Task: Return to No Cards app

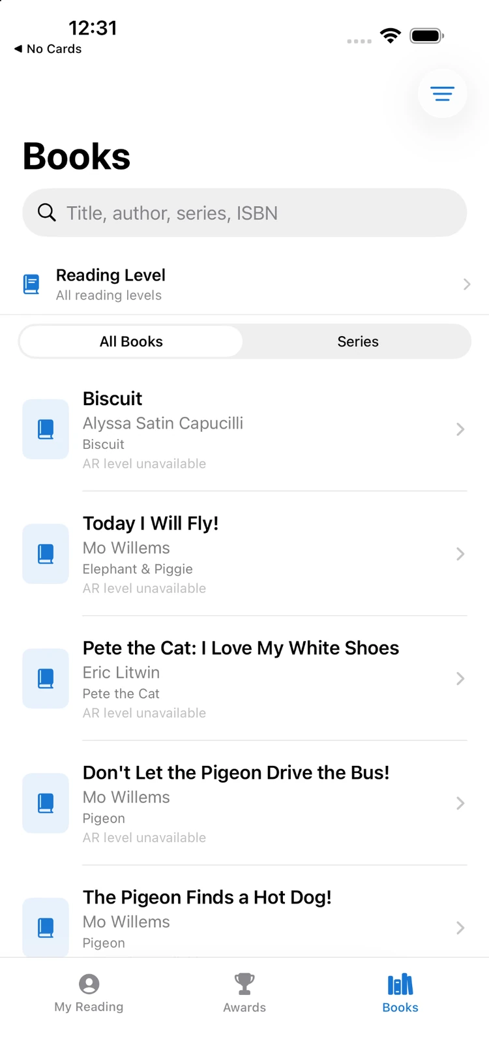Action: (x=48, y=49)
